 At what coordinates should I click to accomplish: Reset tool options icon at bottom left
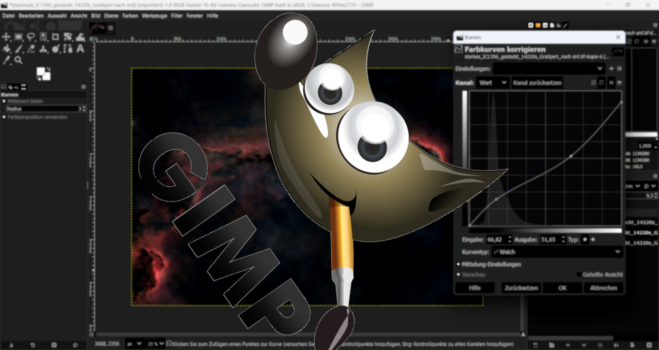[x=75, y=345]
